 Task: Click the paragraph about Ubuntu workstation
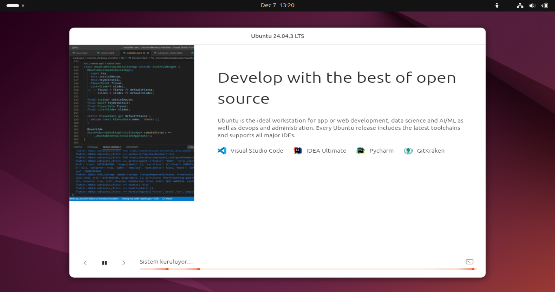(340, 128)
